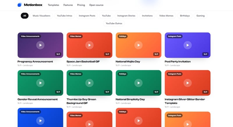Click '16:9 • Landscape' under Pool Party Invitation
233x127 pixels.
[x=172, y=66]
